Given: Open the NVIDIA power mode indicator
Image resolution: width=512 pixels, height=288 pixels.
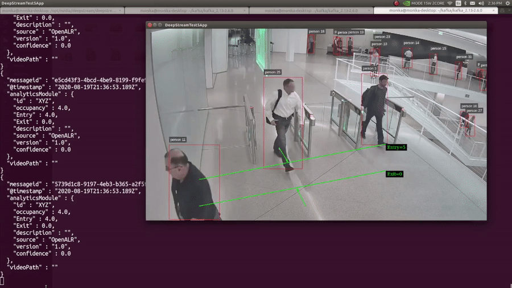Looking at the screenshot, I should [406, 3].
